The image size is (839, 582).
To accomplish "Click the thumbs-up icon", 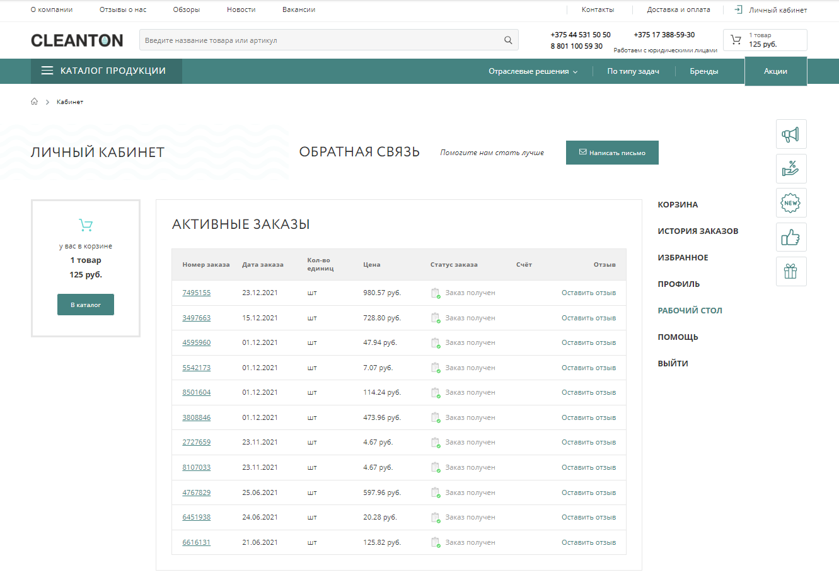I will tap(790, 238).
